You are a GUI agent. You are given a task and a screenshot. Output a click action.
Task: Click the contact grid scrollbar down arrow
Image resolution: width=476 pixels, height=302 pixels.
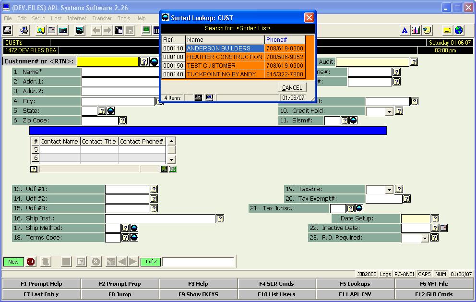click(171, 159)
